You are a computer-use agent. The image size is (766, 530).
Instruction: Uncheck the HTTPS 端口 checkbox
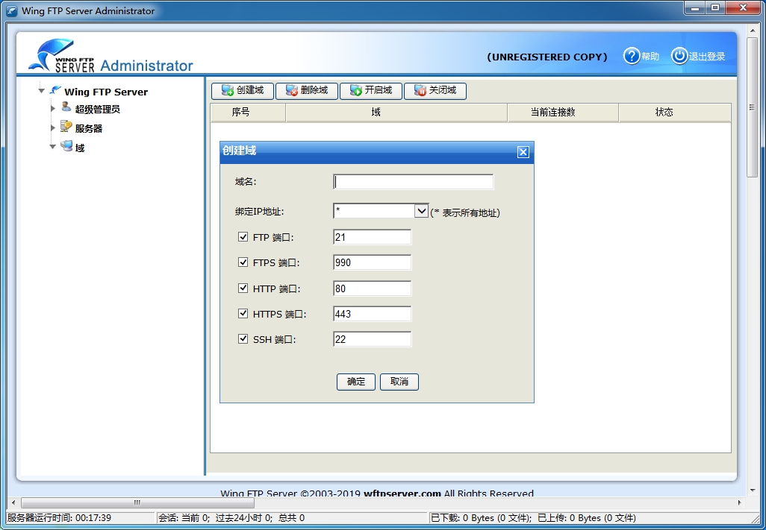[x=243, y=314]
